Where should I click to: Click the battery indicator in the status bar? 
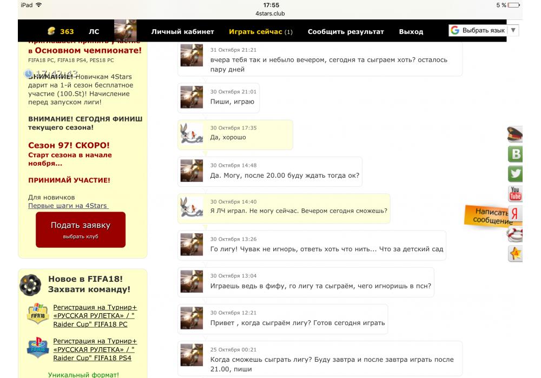(x=514, y=5)
